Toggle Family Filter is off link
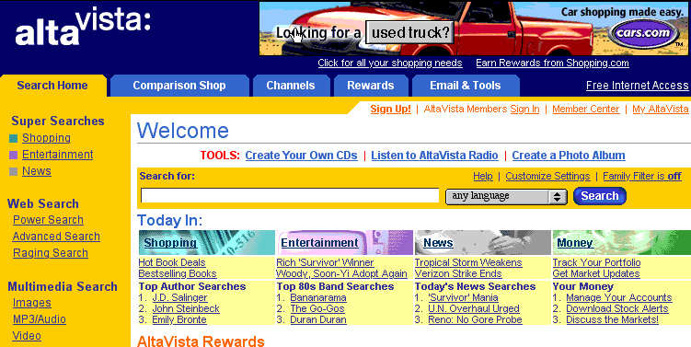The width and height of the screenshot is (691, 347). pos(642,177)
